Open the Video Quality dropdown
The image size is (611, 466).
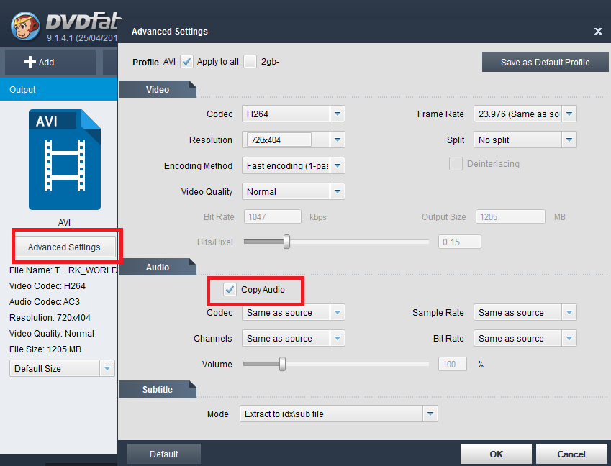[x=338, y=192]
